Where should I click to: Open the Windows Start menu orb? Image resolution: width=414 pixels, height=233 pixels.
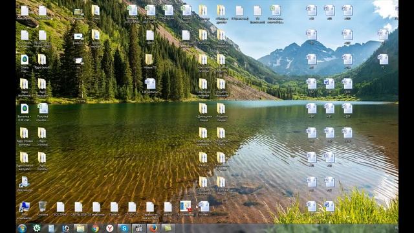[22, 228]
